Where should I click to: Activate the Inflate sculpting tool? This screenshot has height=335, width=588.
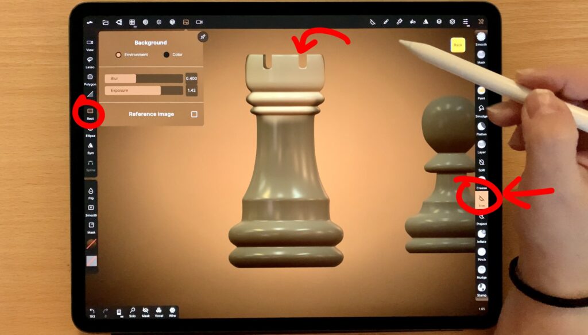click(x=481, y=234)
